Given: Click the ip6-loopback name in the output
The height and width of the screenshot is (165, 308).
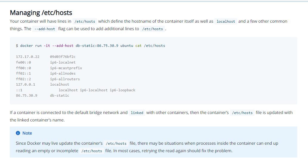Looking at the screenshot, I should [x=122, y=90].
